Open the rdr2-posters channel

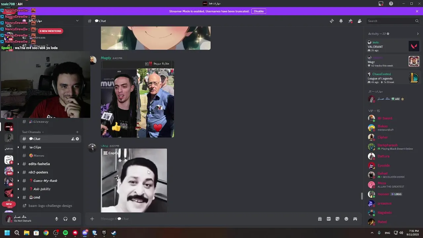tap(50, 172)
